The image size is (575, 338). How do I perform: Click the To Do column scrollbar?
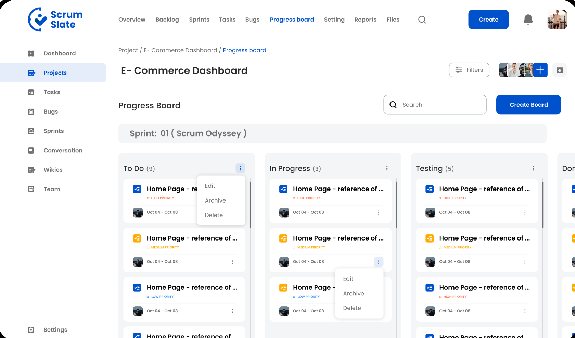pos(250,205)
